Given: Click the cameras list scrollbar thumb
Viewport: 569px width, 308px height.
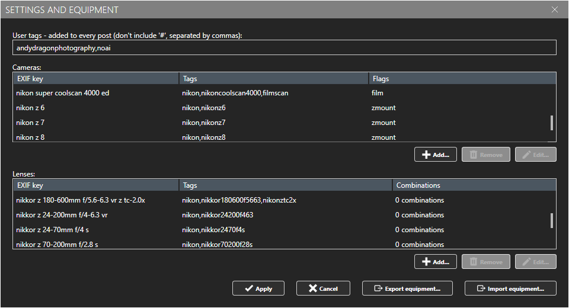Looking at the screenshot, I should coord(552,123).
